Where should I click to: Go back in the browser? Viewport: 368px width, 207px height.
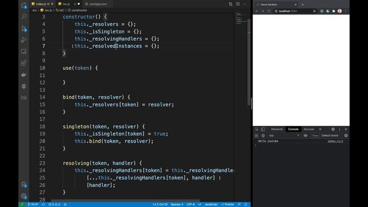pos(257,11)
